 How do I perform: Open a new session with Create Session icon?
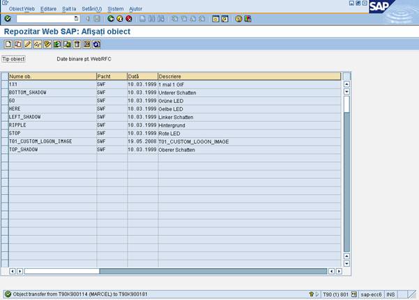[215, 19]
